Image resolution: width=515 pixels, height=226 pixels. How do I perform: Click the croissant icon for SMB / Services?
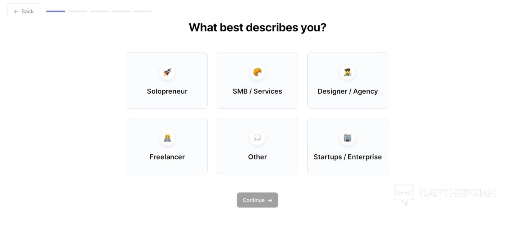pyautogui.click(x=257, y=72)
